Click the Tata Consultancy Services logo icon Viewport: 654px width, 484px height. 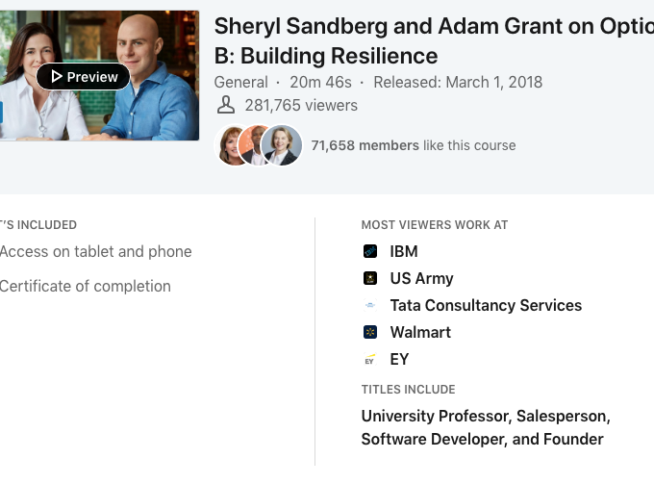(x=370, y=305)
